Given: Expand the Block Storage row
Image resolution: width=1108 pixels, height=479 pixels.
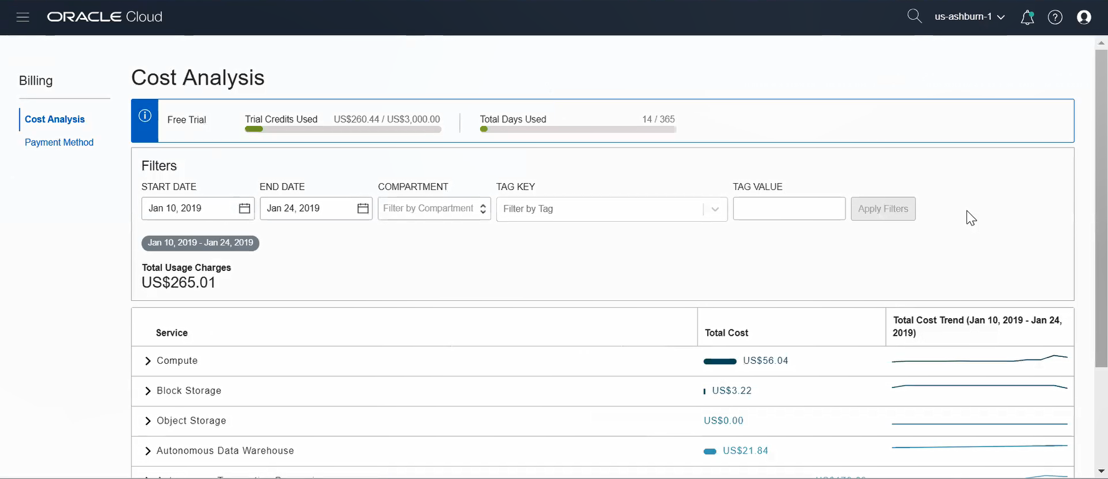Looking at the screenshot, I should click(x=148, y=391).
